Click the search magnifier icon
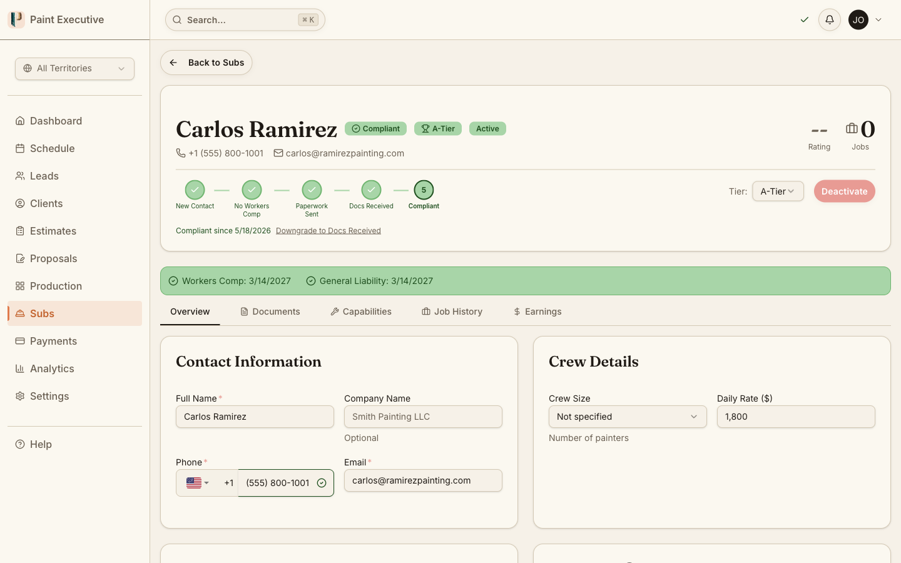Image resolution: width=901 pixels, height=563 pixels. coord(177,20)
